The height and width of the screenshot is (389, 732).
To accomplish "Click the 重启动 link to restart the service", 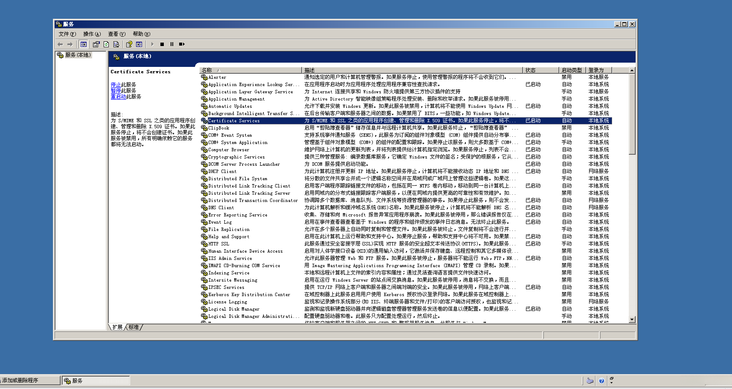I will 119,97.
